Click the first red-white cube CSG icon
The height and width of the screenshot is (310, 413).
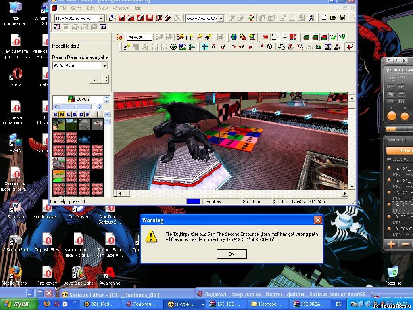click(122, 18)
